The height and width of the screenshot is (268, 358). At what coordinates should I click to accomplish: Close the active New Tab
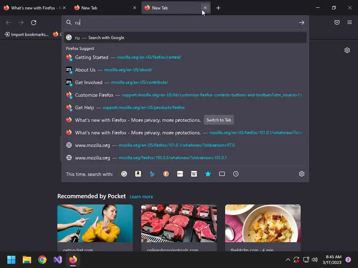tap(205, 8)
